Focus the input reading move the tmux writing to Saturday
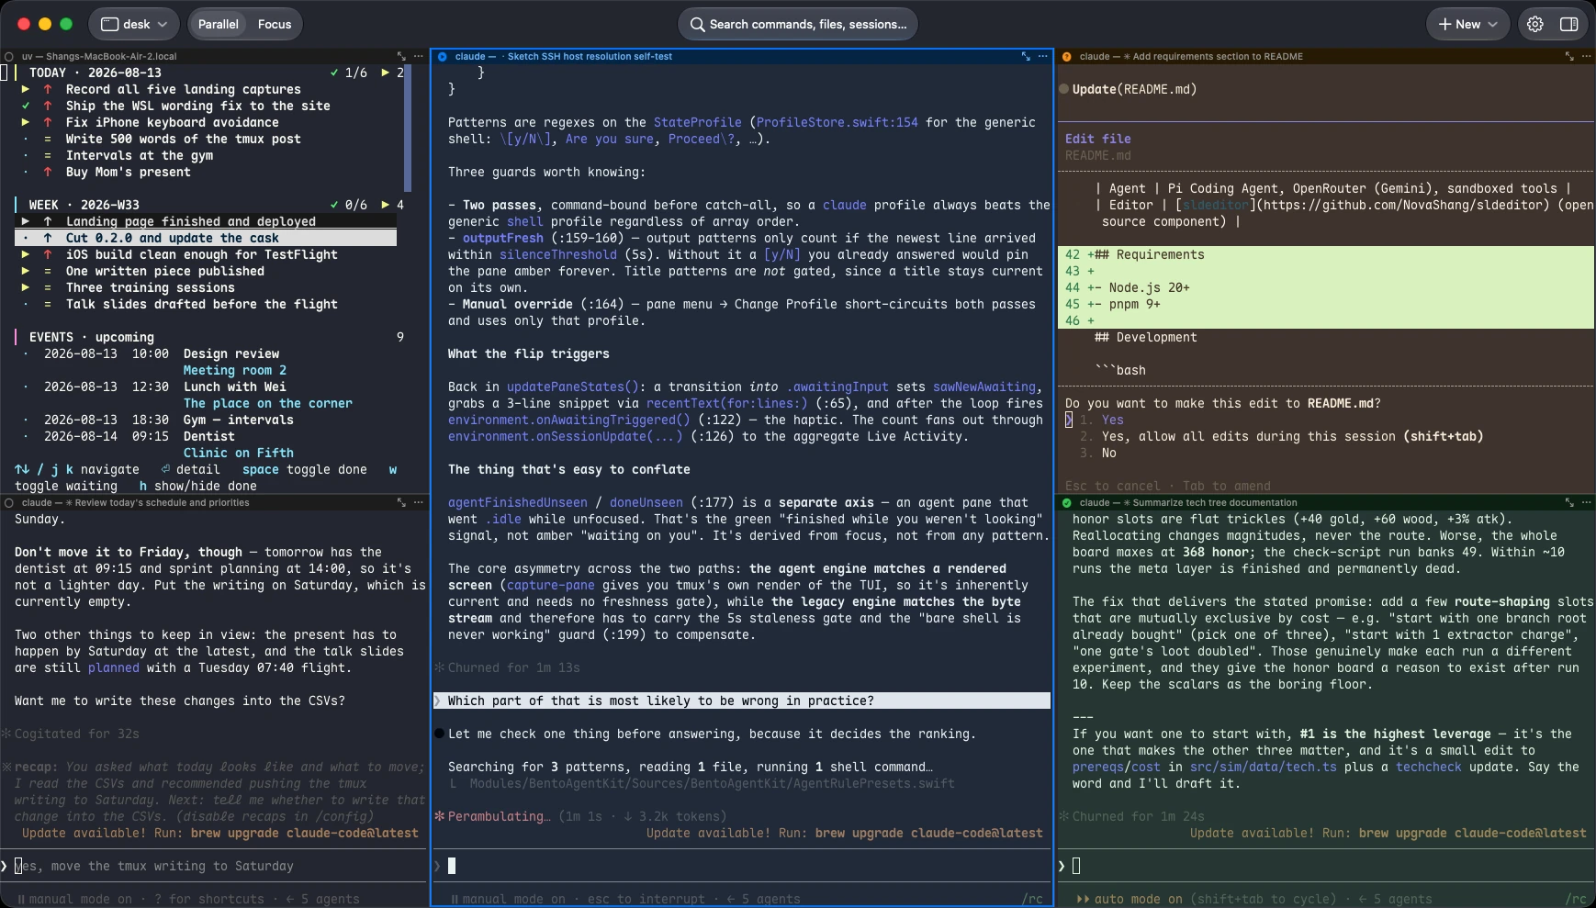This screenshot has width=1596, height=908. click(213, 866)
